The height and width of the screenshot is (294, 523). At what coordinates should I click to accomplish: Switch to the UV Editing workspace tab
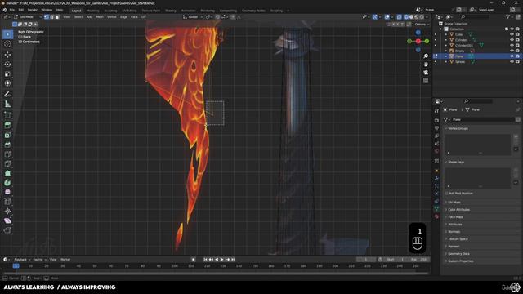point(129,11)
